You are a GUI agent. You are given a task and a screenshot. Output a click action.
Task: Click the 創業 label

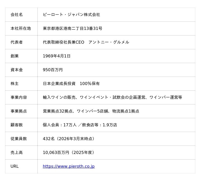point(15,56)
